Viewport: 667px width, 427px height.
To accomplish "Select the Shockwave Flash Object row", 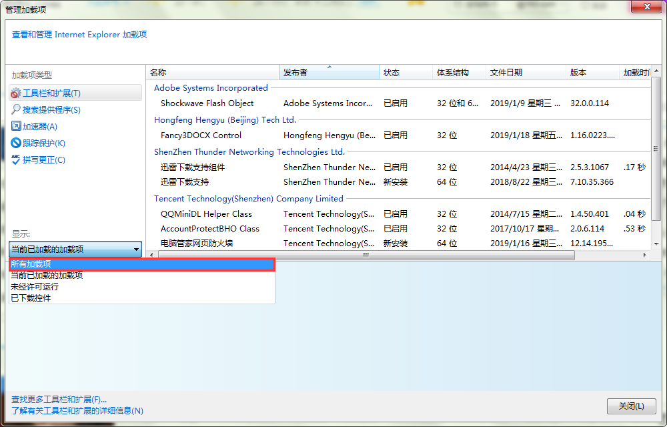I will [207, 103].
